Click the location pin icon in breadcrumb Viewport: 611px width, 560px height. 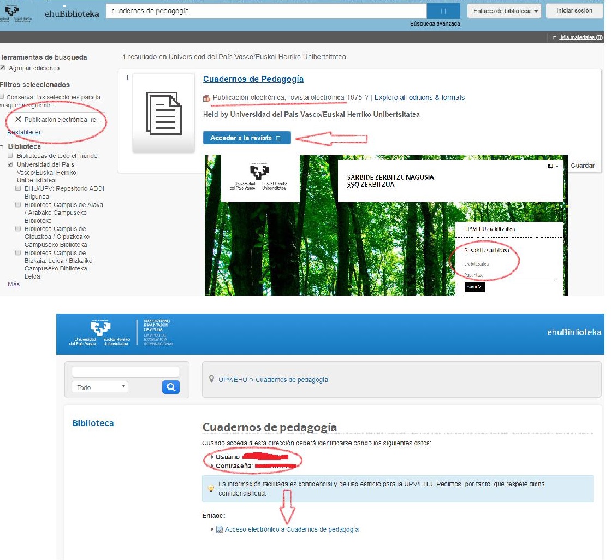(x=211, y=379)
